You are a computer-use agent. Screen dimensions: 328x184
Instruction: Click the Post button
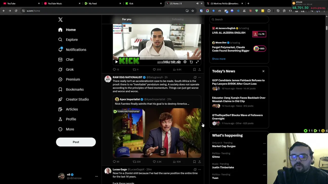76,142
